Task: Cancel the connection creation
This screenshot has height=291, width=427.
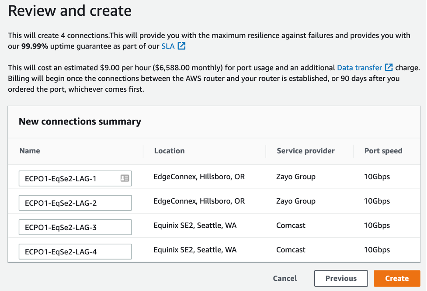Action: [x=285, y=278]
